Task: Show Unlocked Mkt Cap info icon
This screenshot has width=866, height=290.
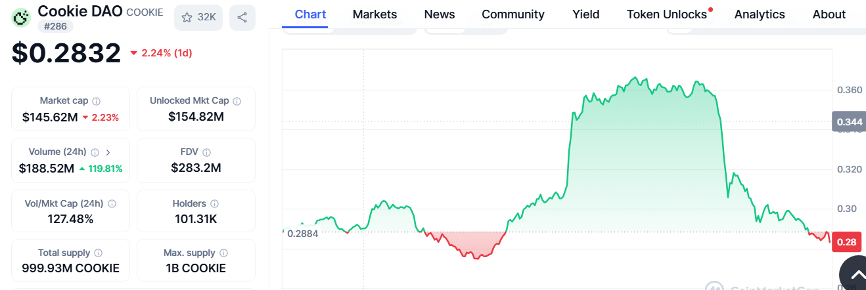Action: tap(237, 101)
